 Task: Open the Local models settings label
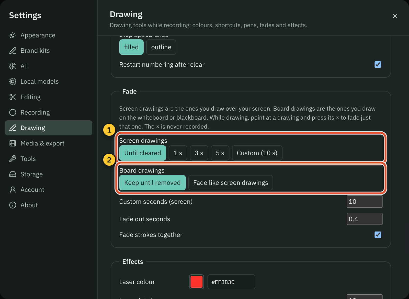coord(39,82)
